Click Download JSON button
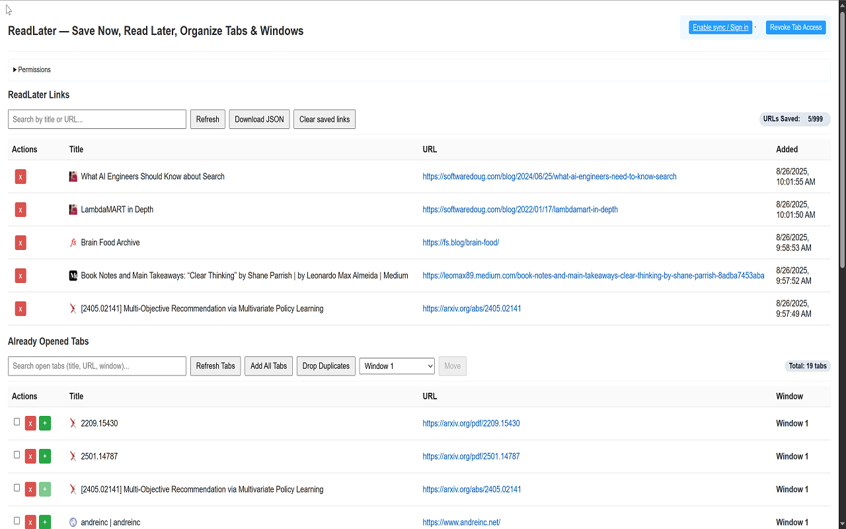 point(259,119)
